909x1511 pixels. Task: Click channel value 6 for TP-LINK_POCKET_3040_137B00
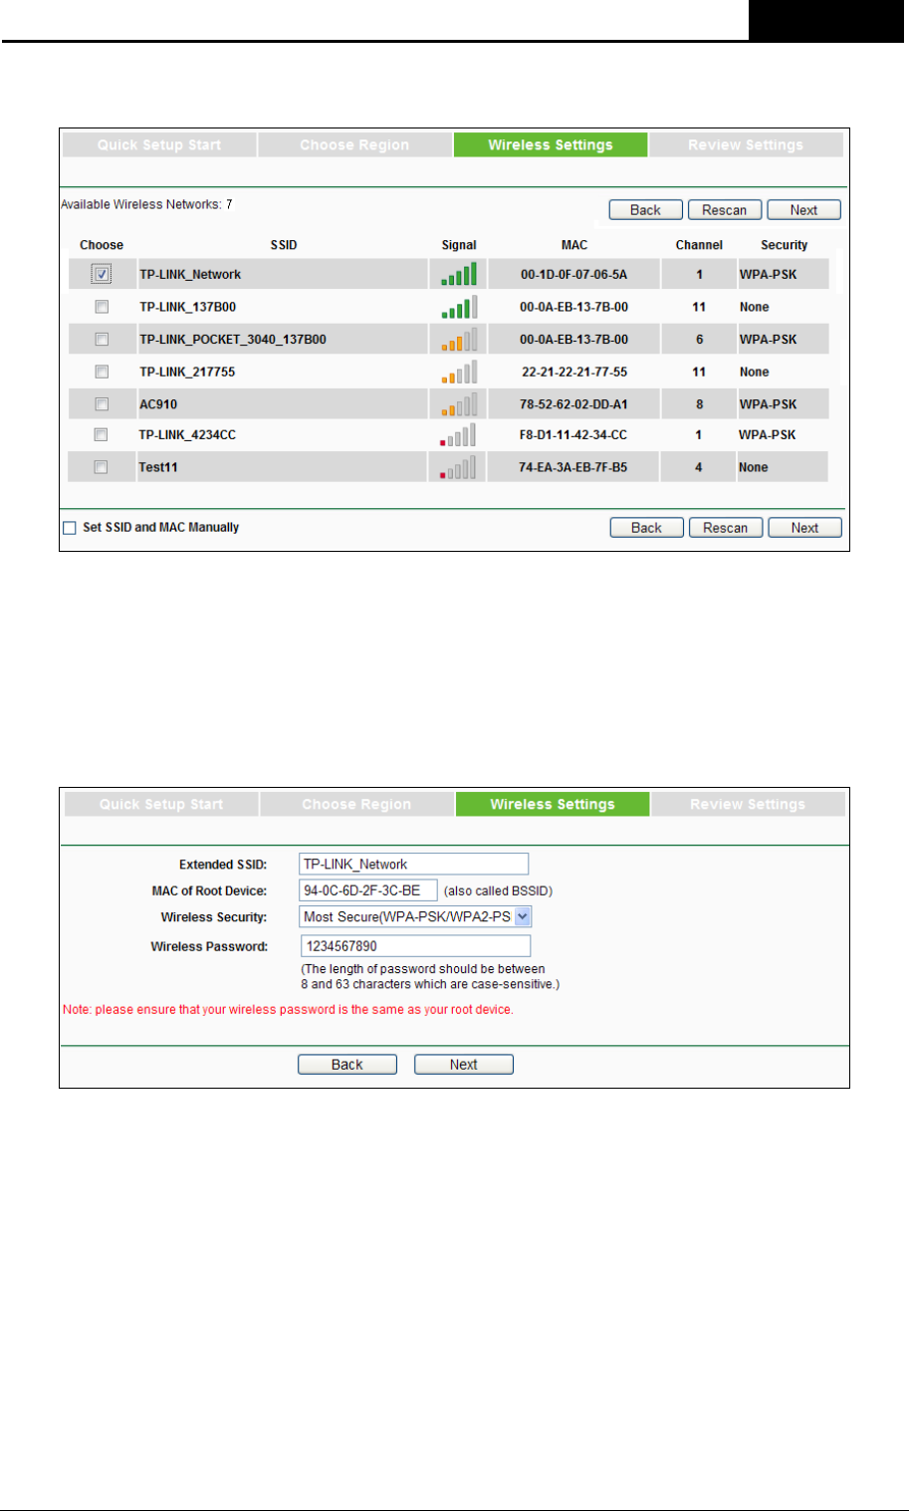(700, 340)
